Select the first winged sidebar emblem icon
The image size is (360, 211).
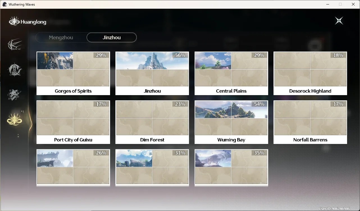coord(15,45)
